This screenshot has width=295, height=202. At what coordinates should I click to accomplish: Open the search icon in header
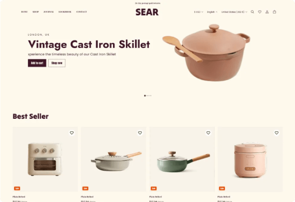(x=252, y=12)
